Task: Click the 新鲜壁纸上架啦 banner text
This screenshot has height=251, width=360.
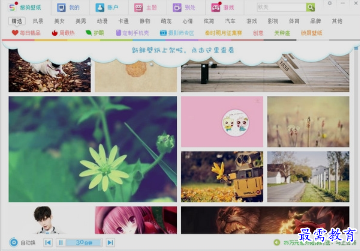Action: coord(183,50)
